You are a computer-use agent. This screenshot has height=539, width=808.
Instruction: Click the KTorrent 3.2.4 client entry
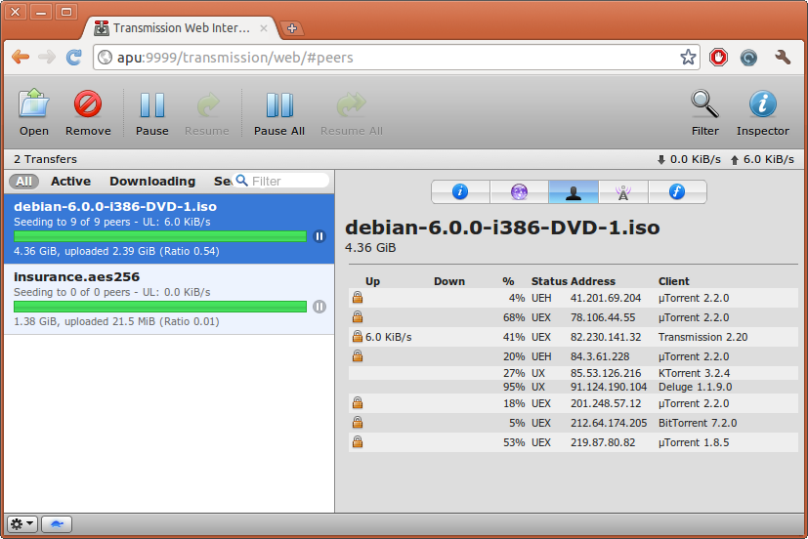(x=694, y=373)
